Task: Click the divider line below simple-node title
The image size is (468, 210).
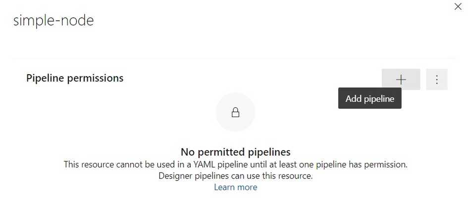Action: (234, 57)
